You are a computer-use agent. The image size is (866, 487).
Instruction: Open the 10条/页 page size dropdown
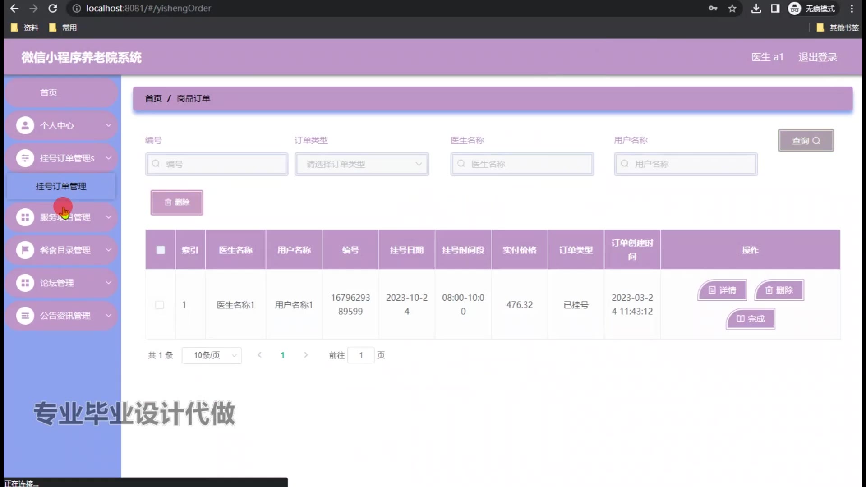[x=212, y=355]
